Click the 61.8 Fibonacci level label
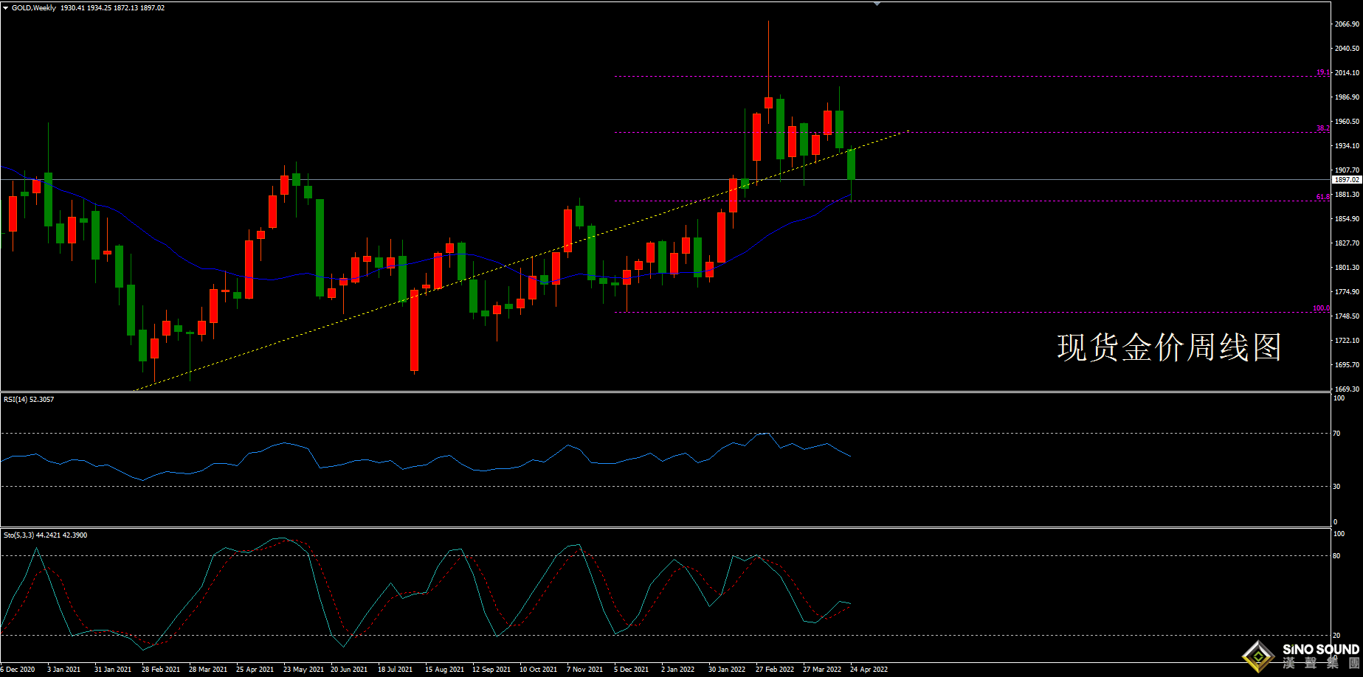The width and height of the screenshot is (1363, 677). click(x=1322, y=197)
